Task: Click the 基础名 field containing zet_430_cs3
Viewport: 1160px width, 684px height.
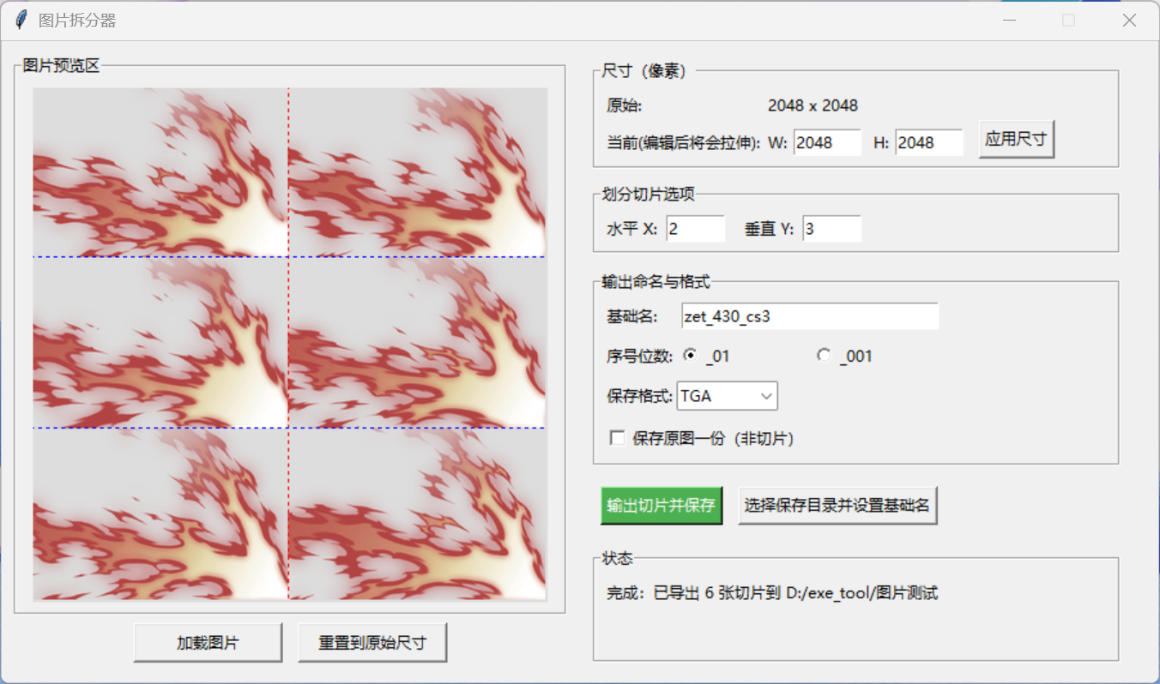Action: tap(810, 315)
